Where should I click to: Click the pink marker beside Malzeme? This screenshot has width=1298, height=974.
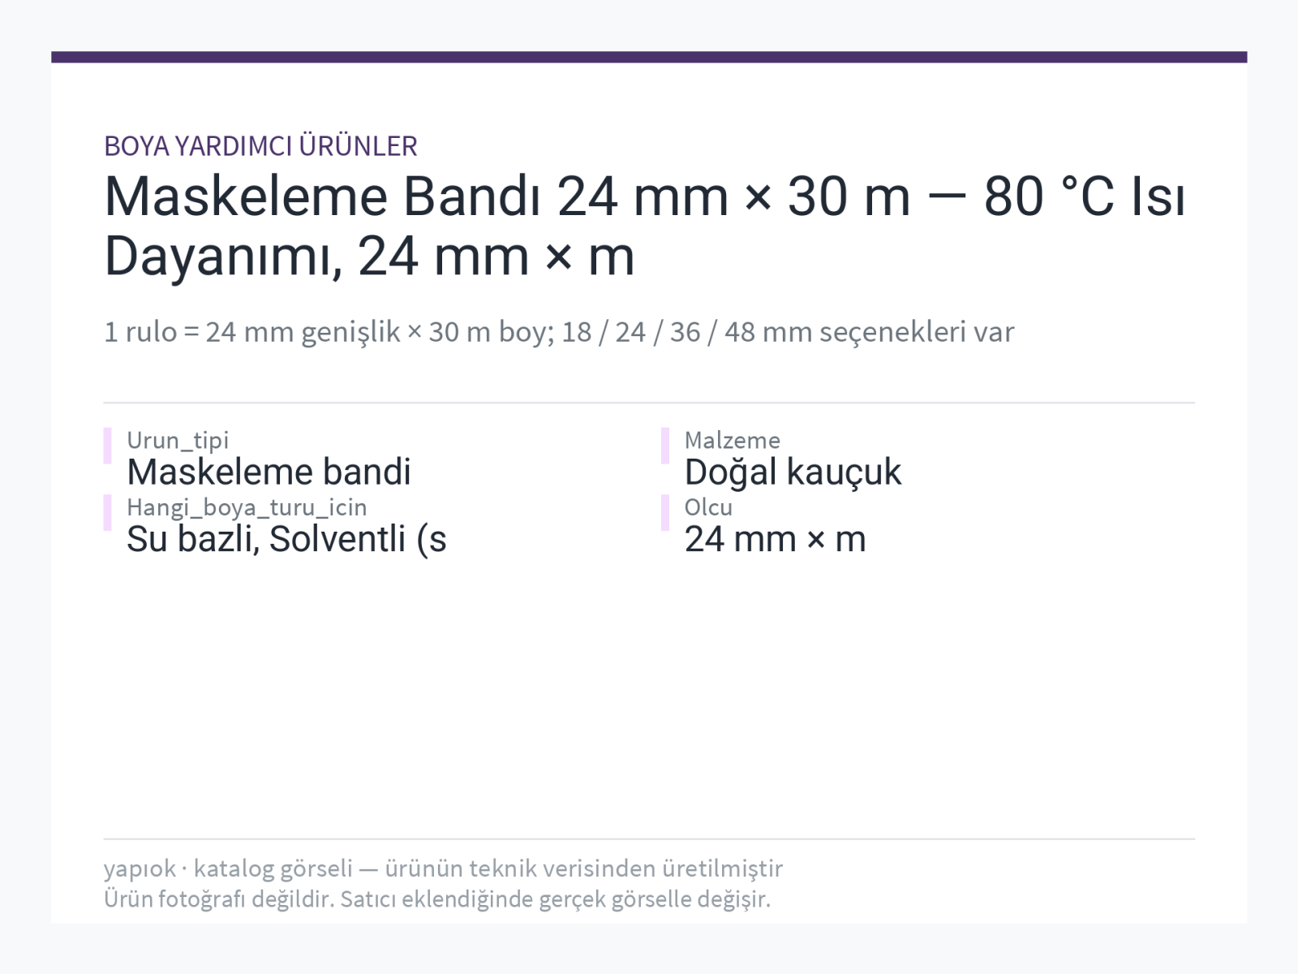point(665,446)
